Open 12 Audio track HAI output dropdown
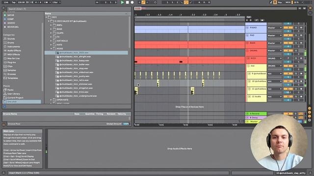The height and width of the screenshot is (176, 314). click(275, 97)
